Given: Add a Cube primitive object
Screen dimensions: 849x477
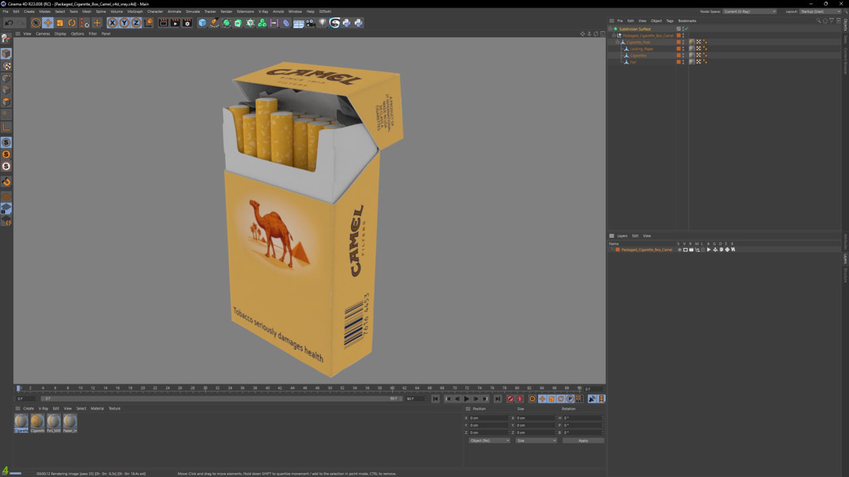Looking at the screenshot, I should [202, 23].
